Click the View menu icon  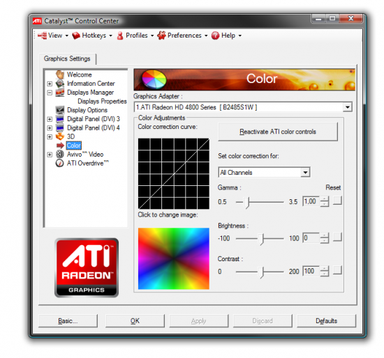(x=42, y=36)
